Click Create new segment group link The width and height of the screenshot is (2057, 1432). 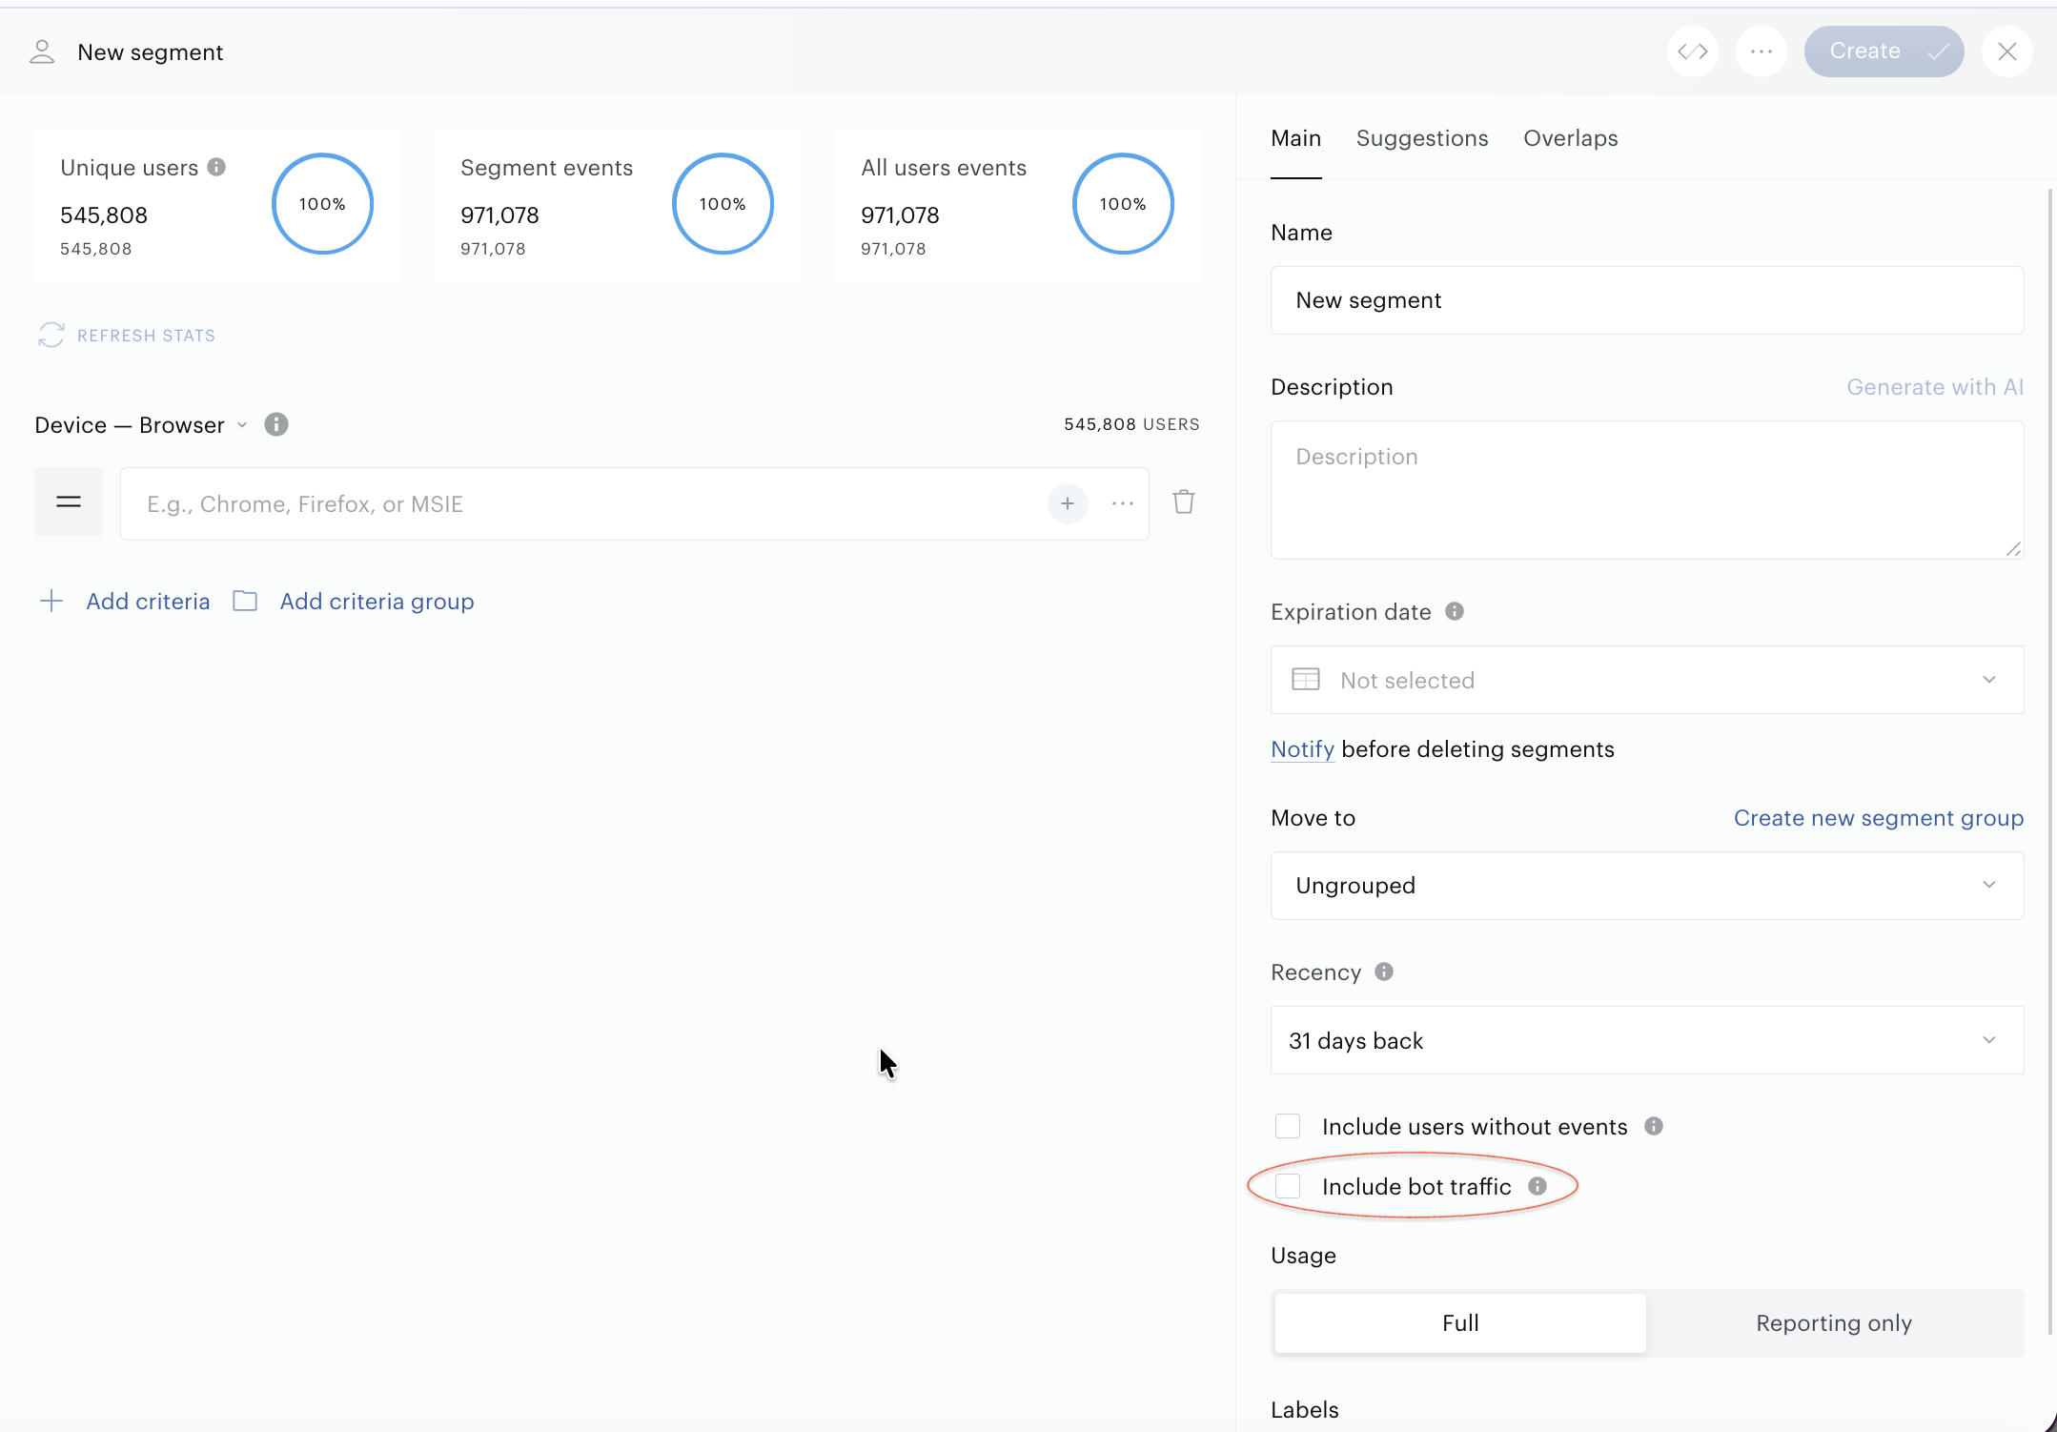point(1878,818)
